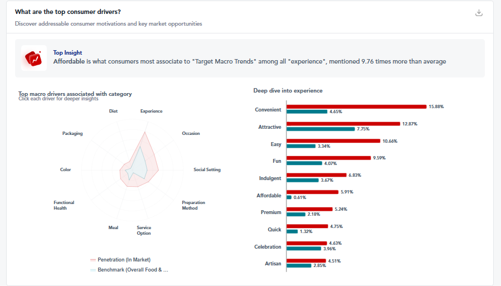Viewport: 501px width, 286px height.
Task: Open the Packaging driver insights
Action: coord(72,133)
